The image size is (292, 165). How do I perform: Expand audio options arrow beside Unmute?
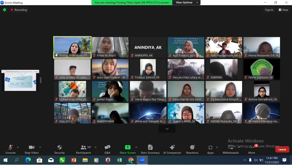click(x=18, y=147)
